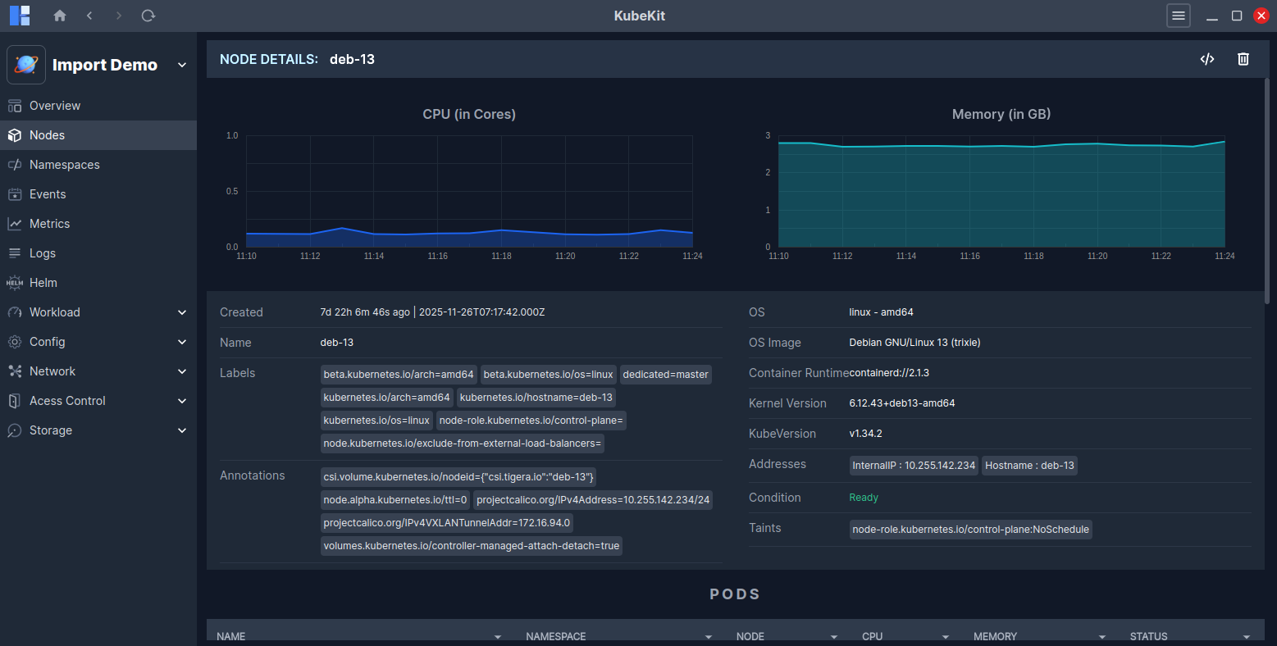Screen dimensions: 1277x646
Task: Click the Home navigation icon
Action: tap(59, 15)
